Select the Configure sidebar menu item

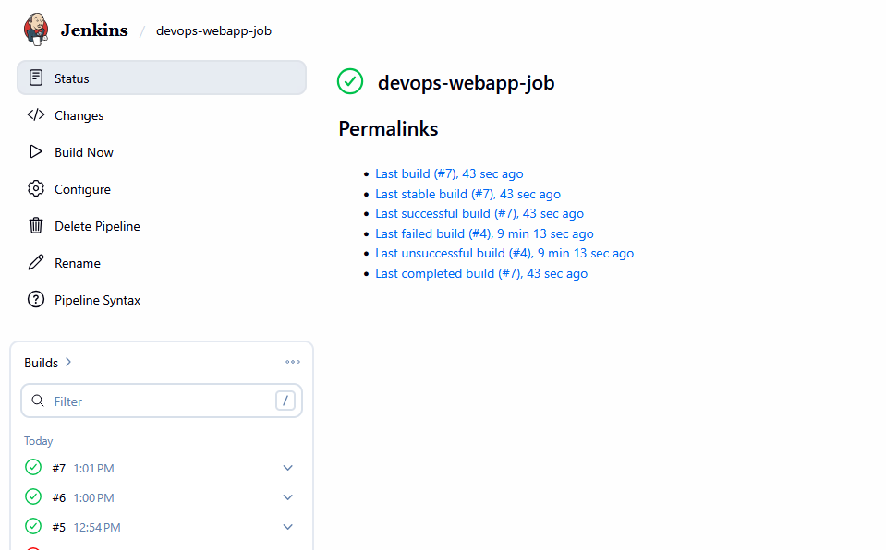82,189
